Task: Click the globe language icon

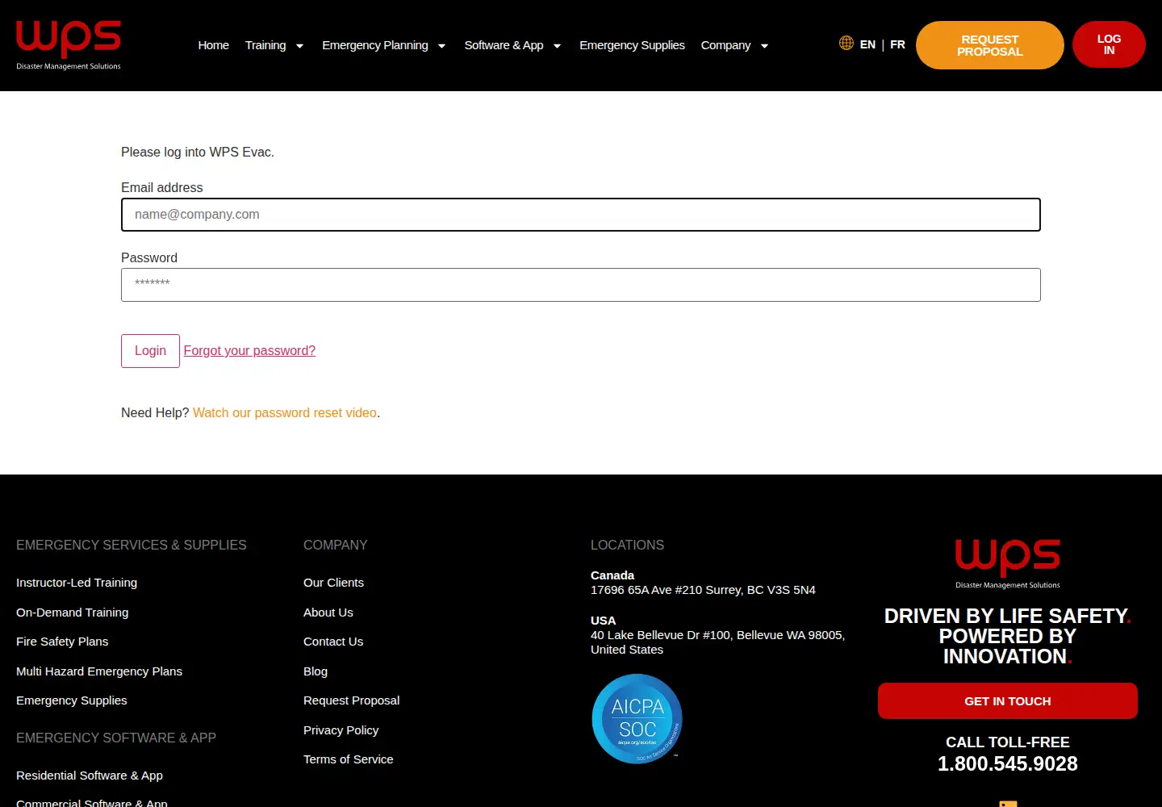Action: 846,43
